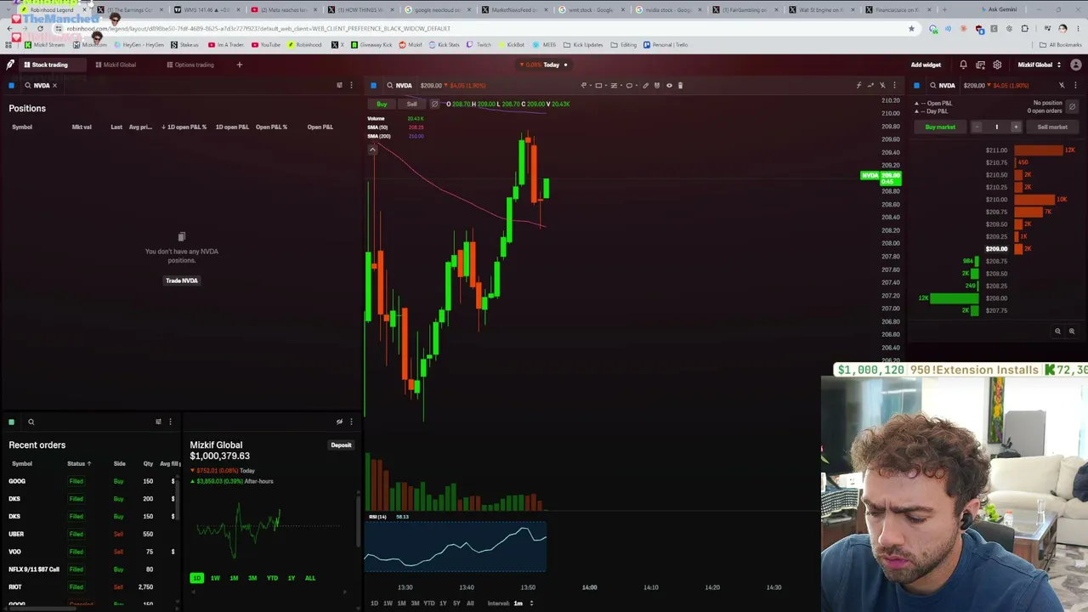Click the Add widget button
The height and width of the screenshot is (612, 1088).
point(926,65)
